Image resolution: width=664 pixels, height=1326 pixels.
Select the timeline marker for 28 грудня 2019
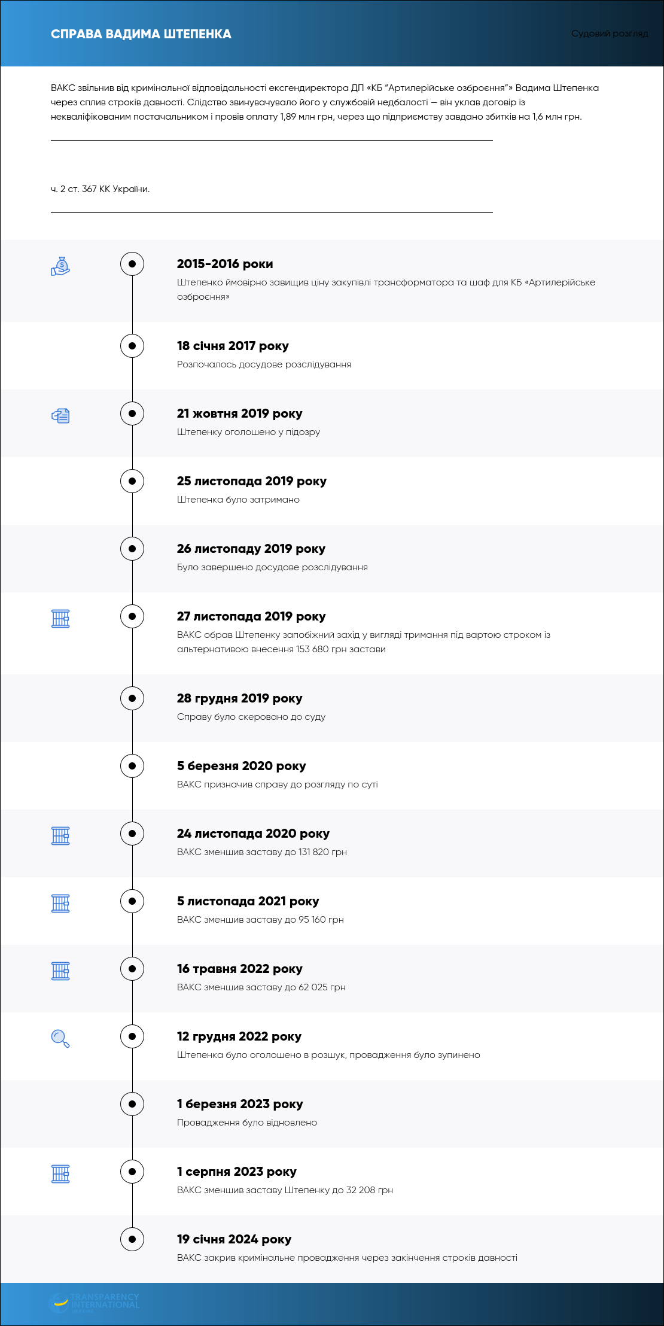[132, 698]
